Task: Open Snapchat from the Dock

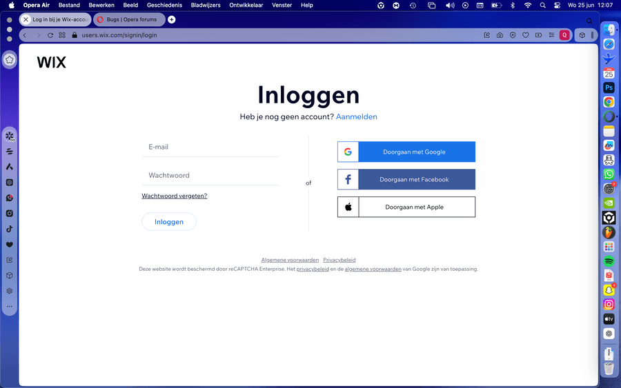Action: pos(609,290)
